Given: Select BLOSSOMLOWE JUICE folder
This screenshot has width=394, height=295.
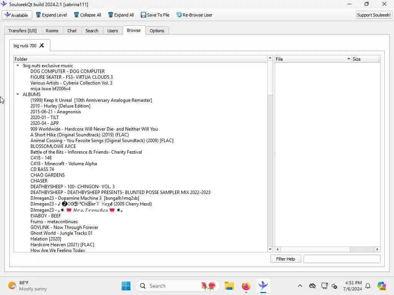Looking at the screenshot, I should click(53, 146).
